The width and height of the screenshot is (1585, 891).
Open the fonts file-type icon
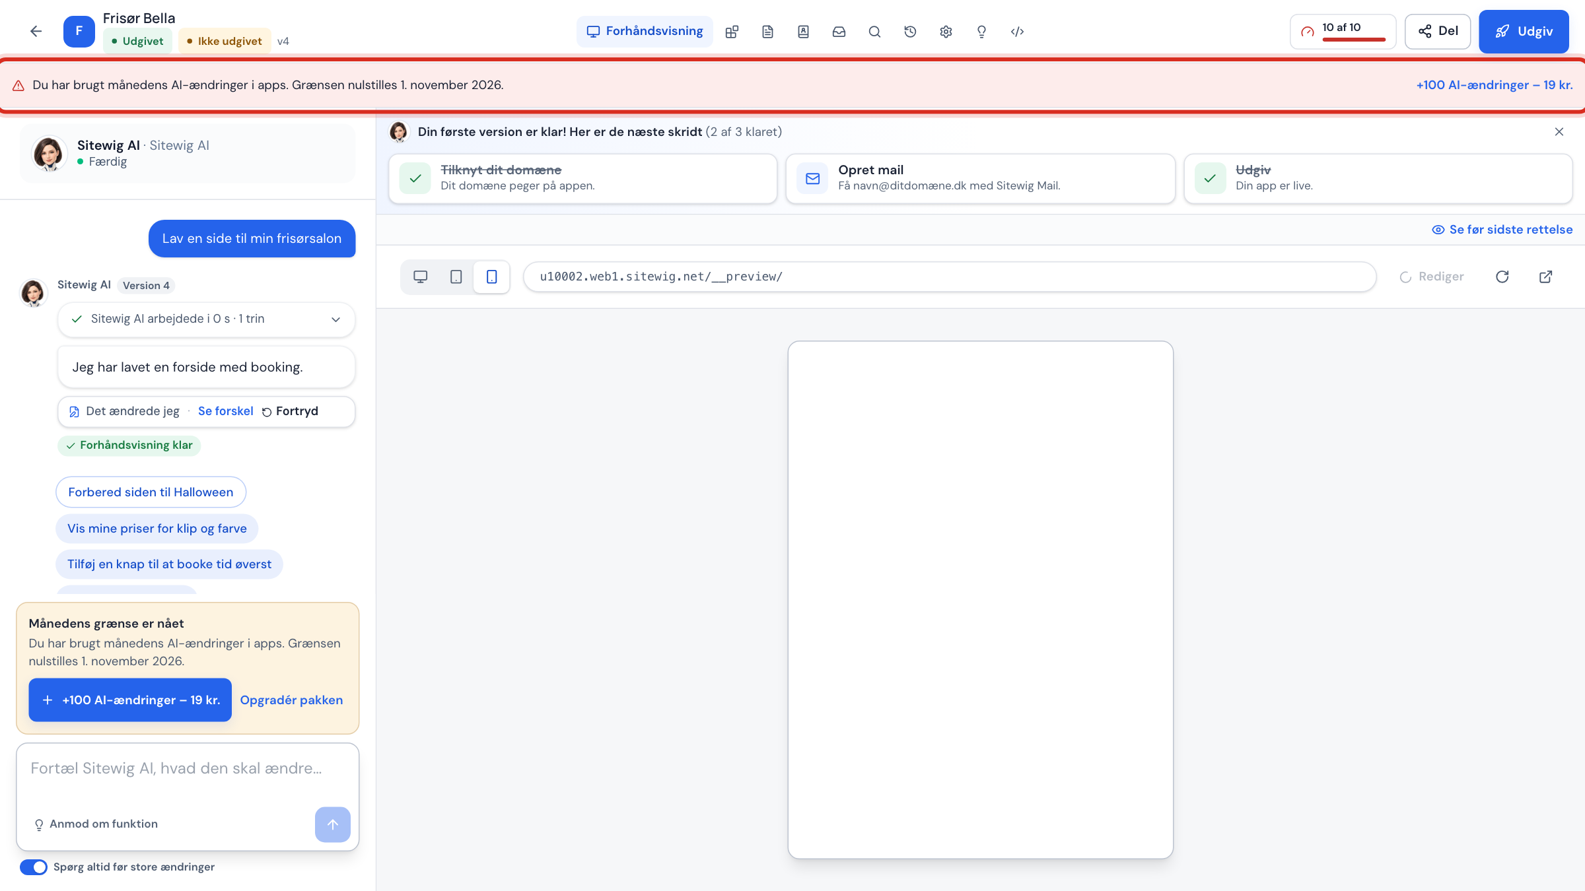coord(803,32)
